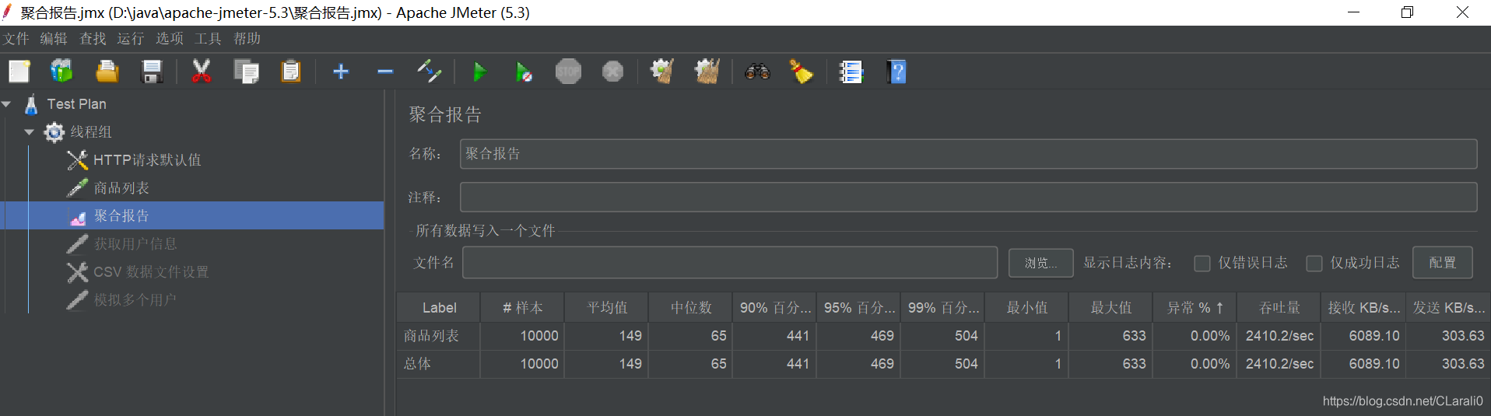Sort by 中位数 column header
1491x416 pixels.
691,308
